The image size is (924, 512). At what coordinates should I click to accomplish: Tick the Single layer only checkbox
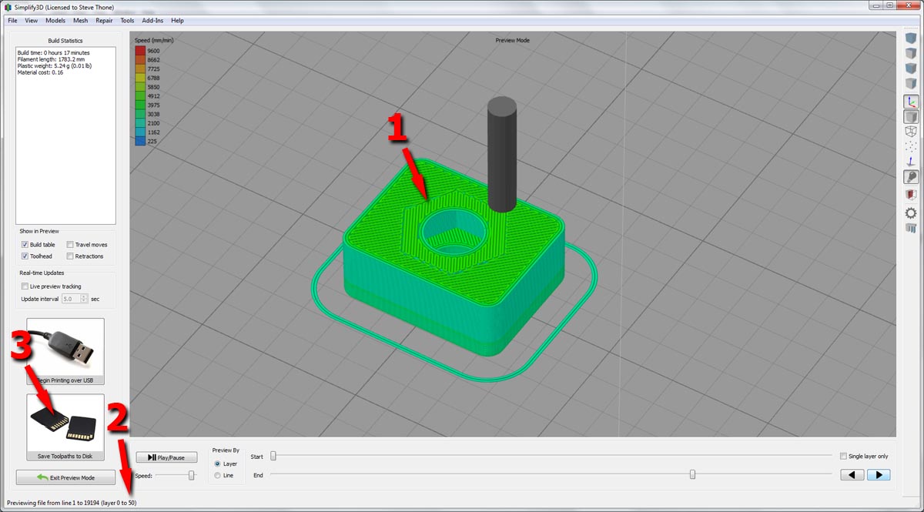844,456
